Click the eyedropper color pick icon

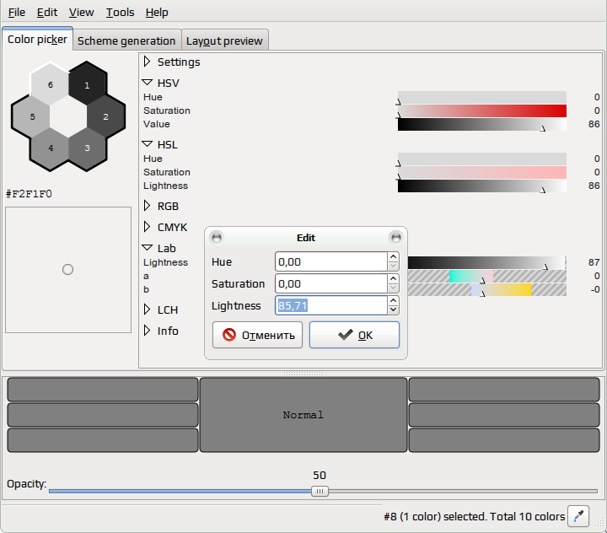578,516
